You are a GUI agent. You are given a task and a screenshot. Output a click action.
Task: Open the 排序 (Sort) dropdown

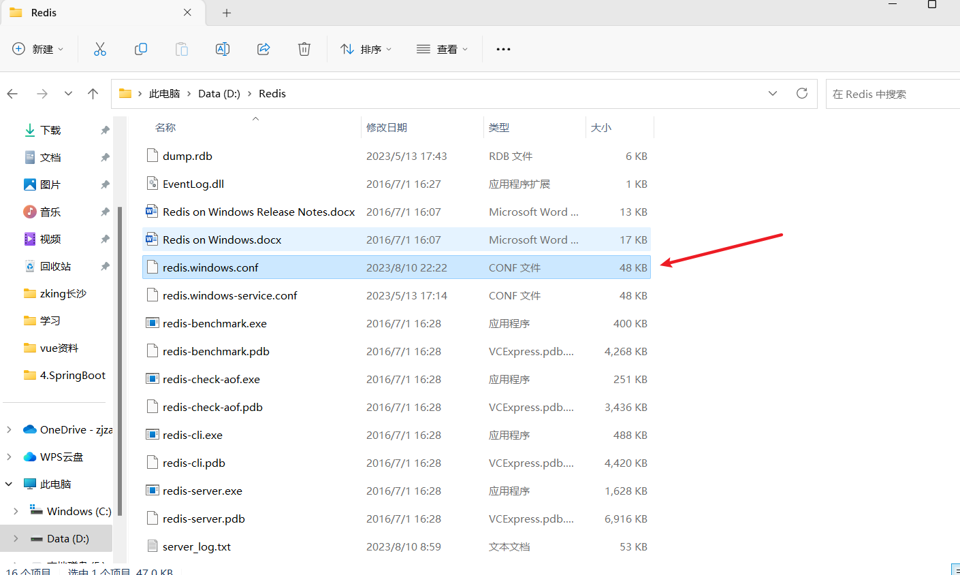(x=366, y=49)
